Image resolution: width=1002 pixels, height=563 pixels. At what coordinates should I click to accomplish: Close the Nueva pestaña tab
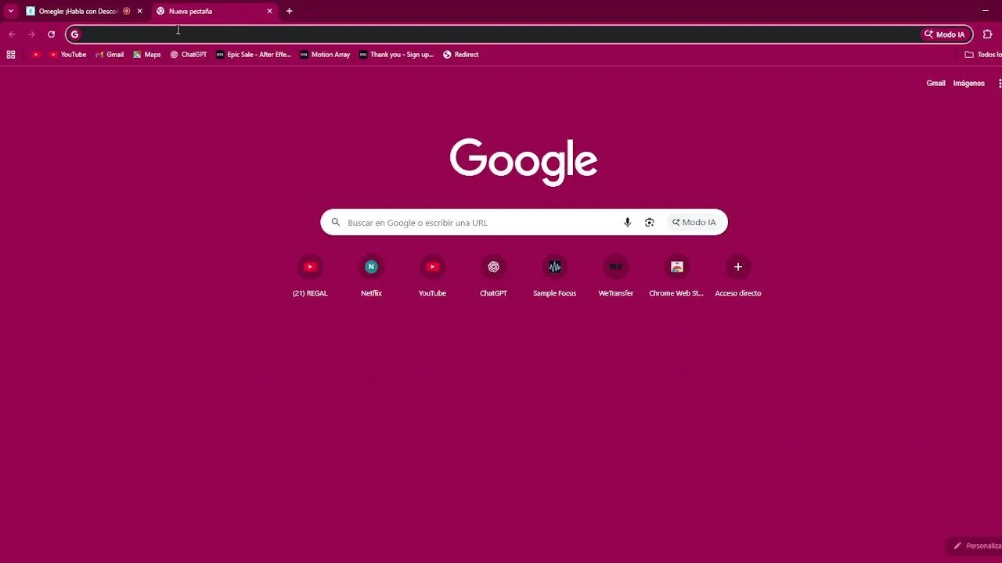tap(269, 11)
